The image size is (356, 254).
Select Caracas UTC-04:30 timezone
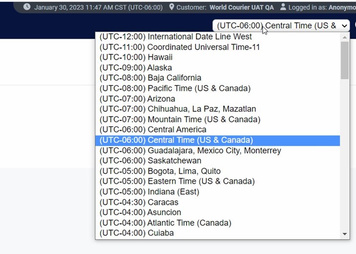coord(139,202)
